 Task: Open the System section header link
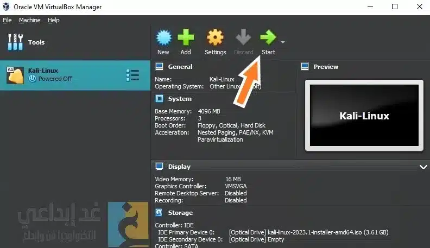(180, 99)
